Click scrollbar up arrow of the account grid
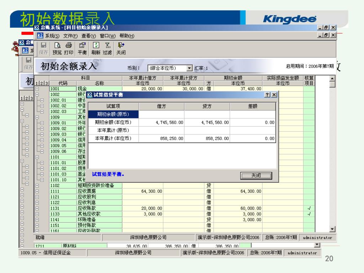Viewport: 364px width, 273px height. point(332,79)
